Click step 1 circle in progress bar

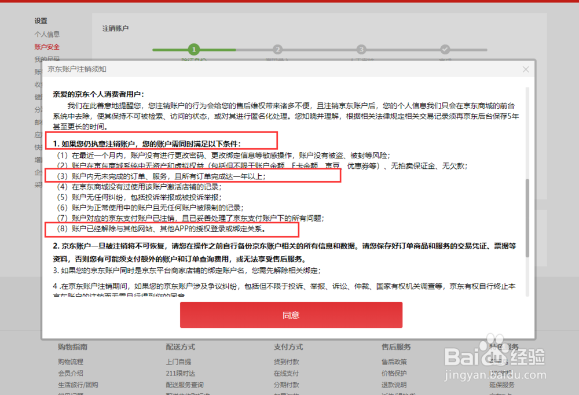194,49
